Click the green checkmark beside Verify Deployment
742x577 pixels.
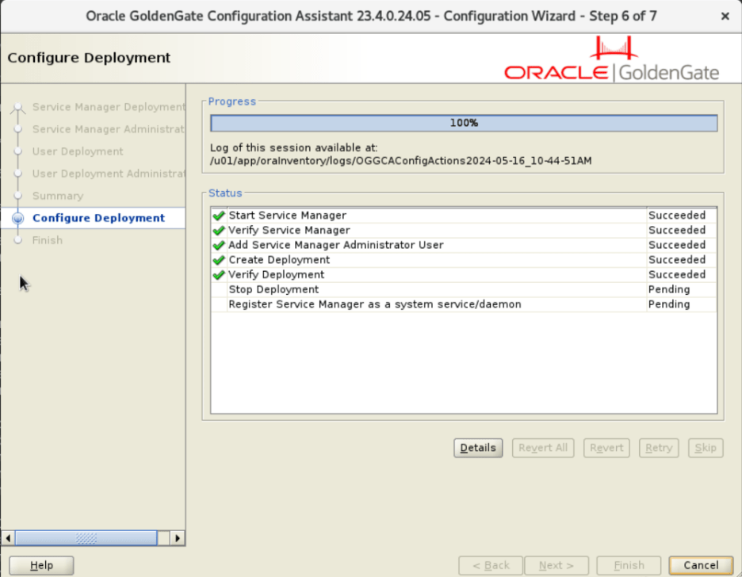(x=219, y=275)
